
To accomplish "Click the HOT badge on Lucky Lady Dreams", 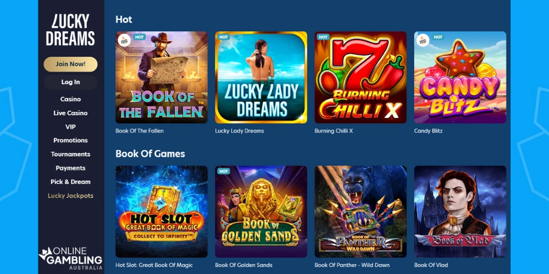I will pos(223,37).
